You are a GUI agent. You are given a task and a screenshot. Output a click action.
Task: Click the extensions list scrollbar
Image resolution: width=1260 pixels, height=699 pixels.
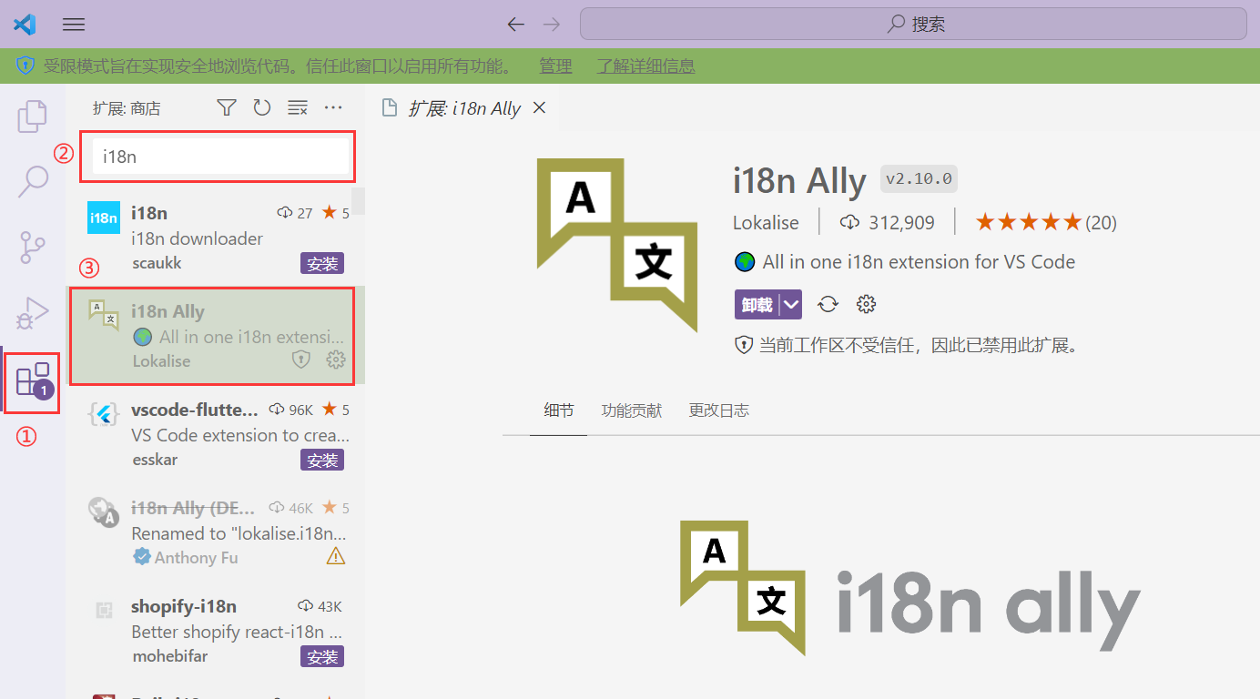coord(359,201)
